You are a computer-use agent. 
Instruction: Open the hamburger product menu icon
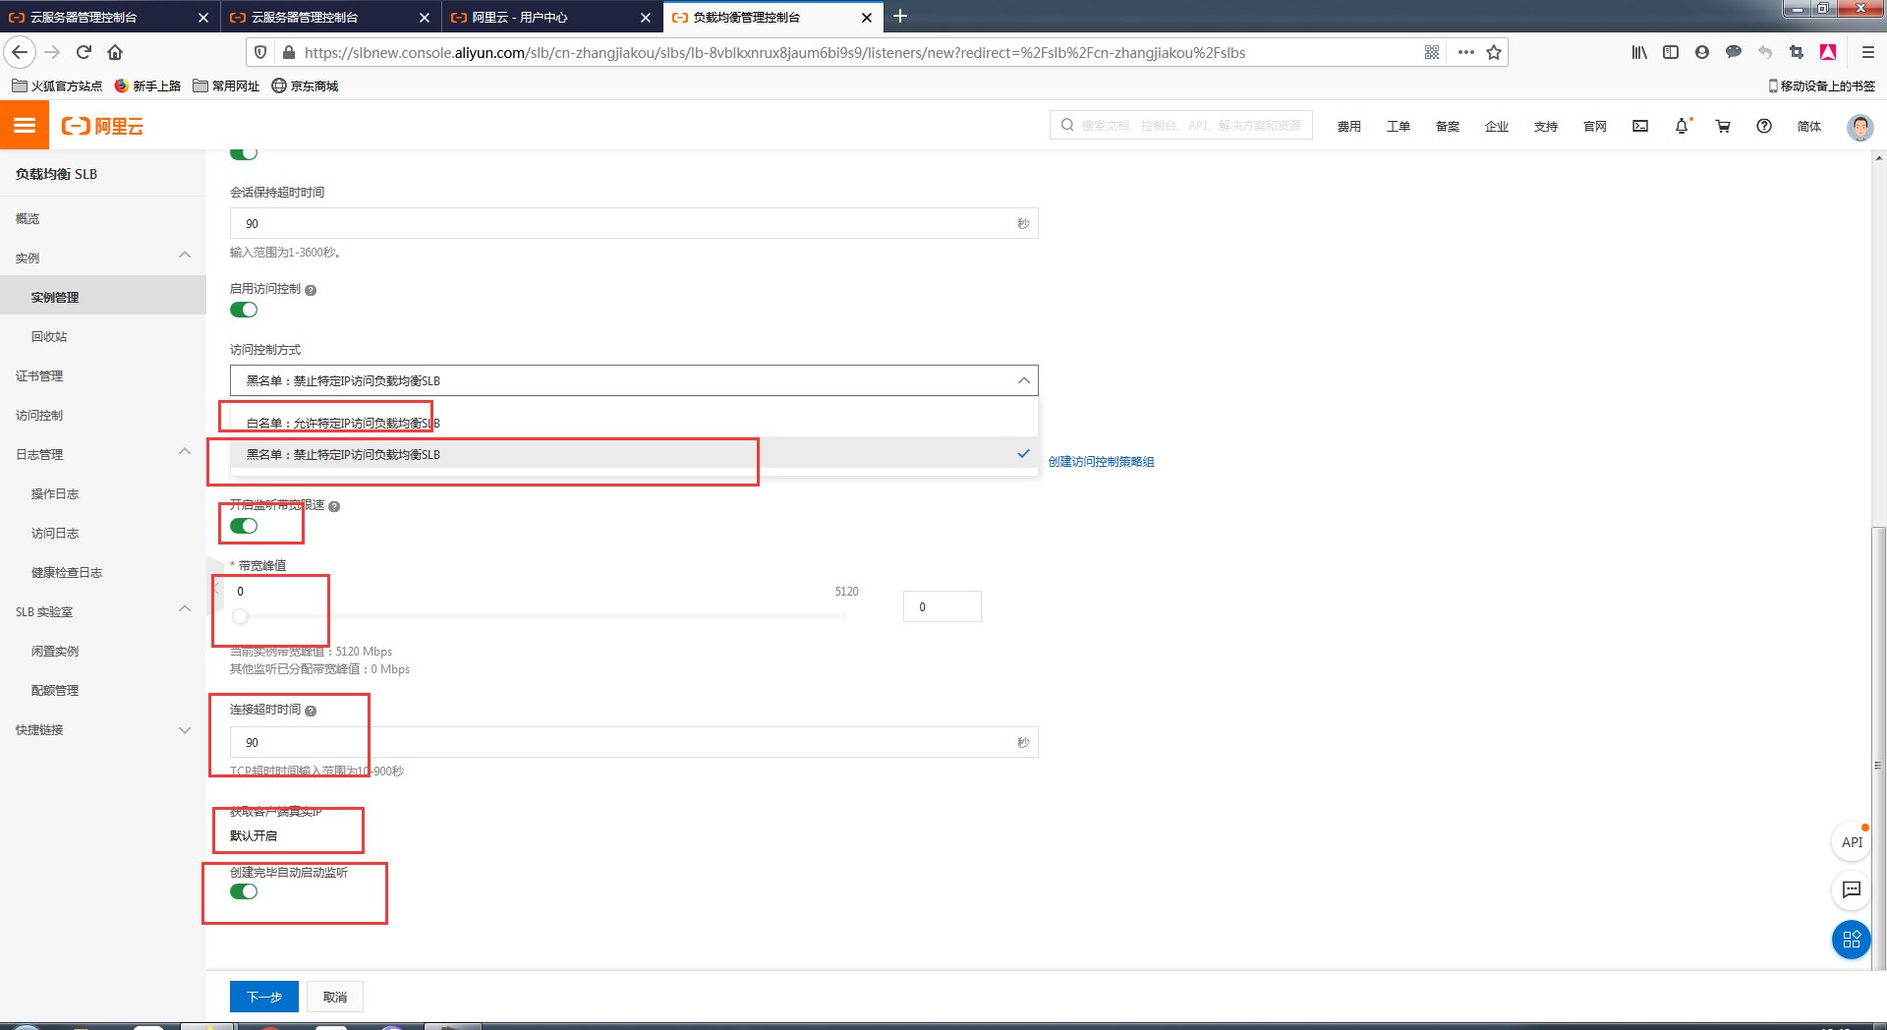tap(25, 125)
